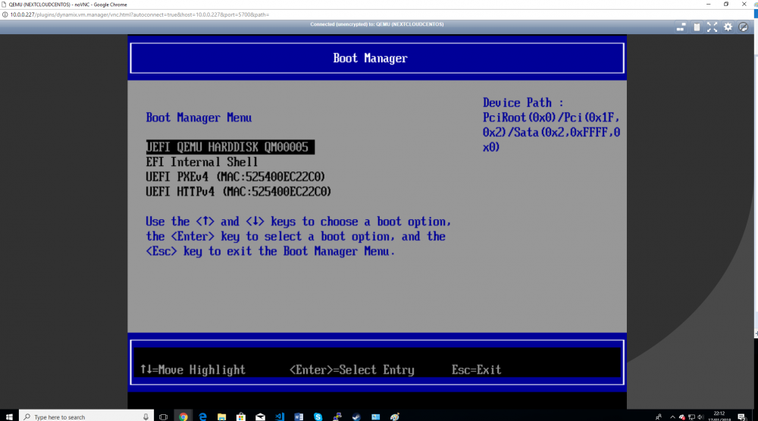Click taskbar microphone icon in search box

click(146, 416)
